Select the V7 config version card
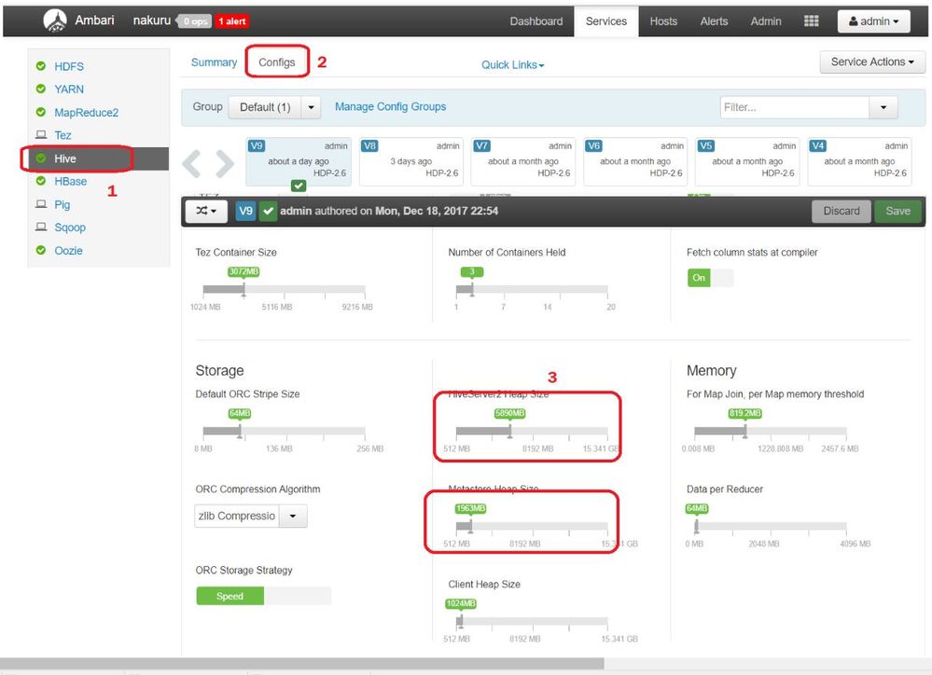The height and width of the screenshot is (675, 932). pos(523,161)
